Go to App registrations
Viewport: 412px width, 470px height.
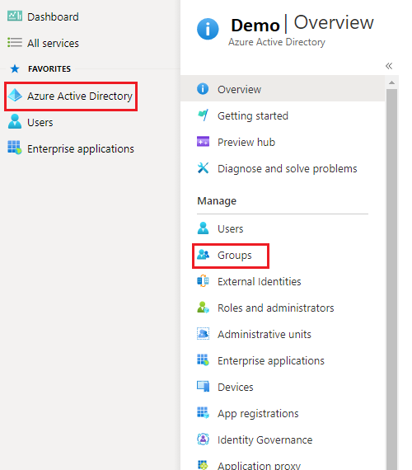click(258, 414)
